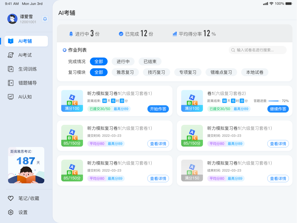Open the 错题辅导 menu item

click(26, 83)
